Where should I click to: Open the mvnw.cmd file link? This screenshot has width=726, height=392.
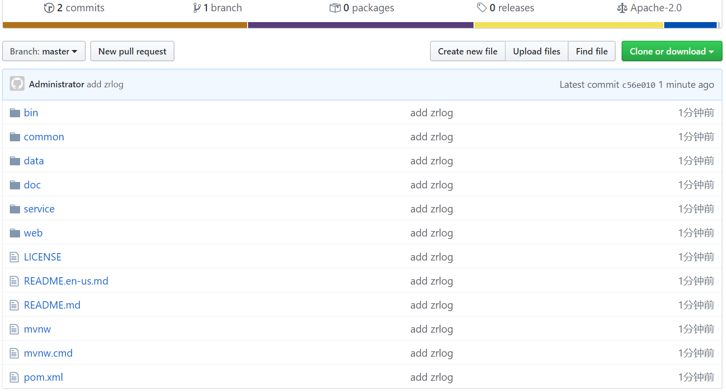[x=48, y=353]
